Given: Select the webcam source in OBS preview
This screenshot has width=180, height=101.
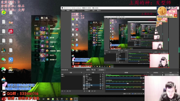Looking at the screenshot, I should point(159,60).
